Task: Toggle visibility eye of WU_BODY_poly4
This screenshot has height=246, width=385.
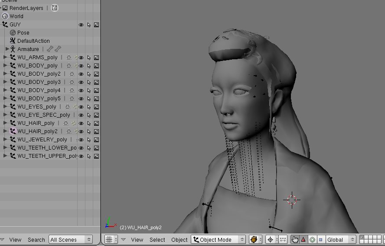Action: (81, 90)
